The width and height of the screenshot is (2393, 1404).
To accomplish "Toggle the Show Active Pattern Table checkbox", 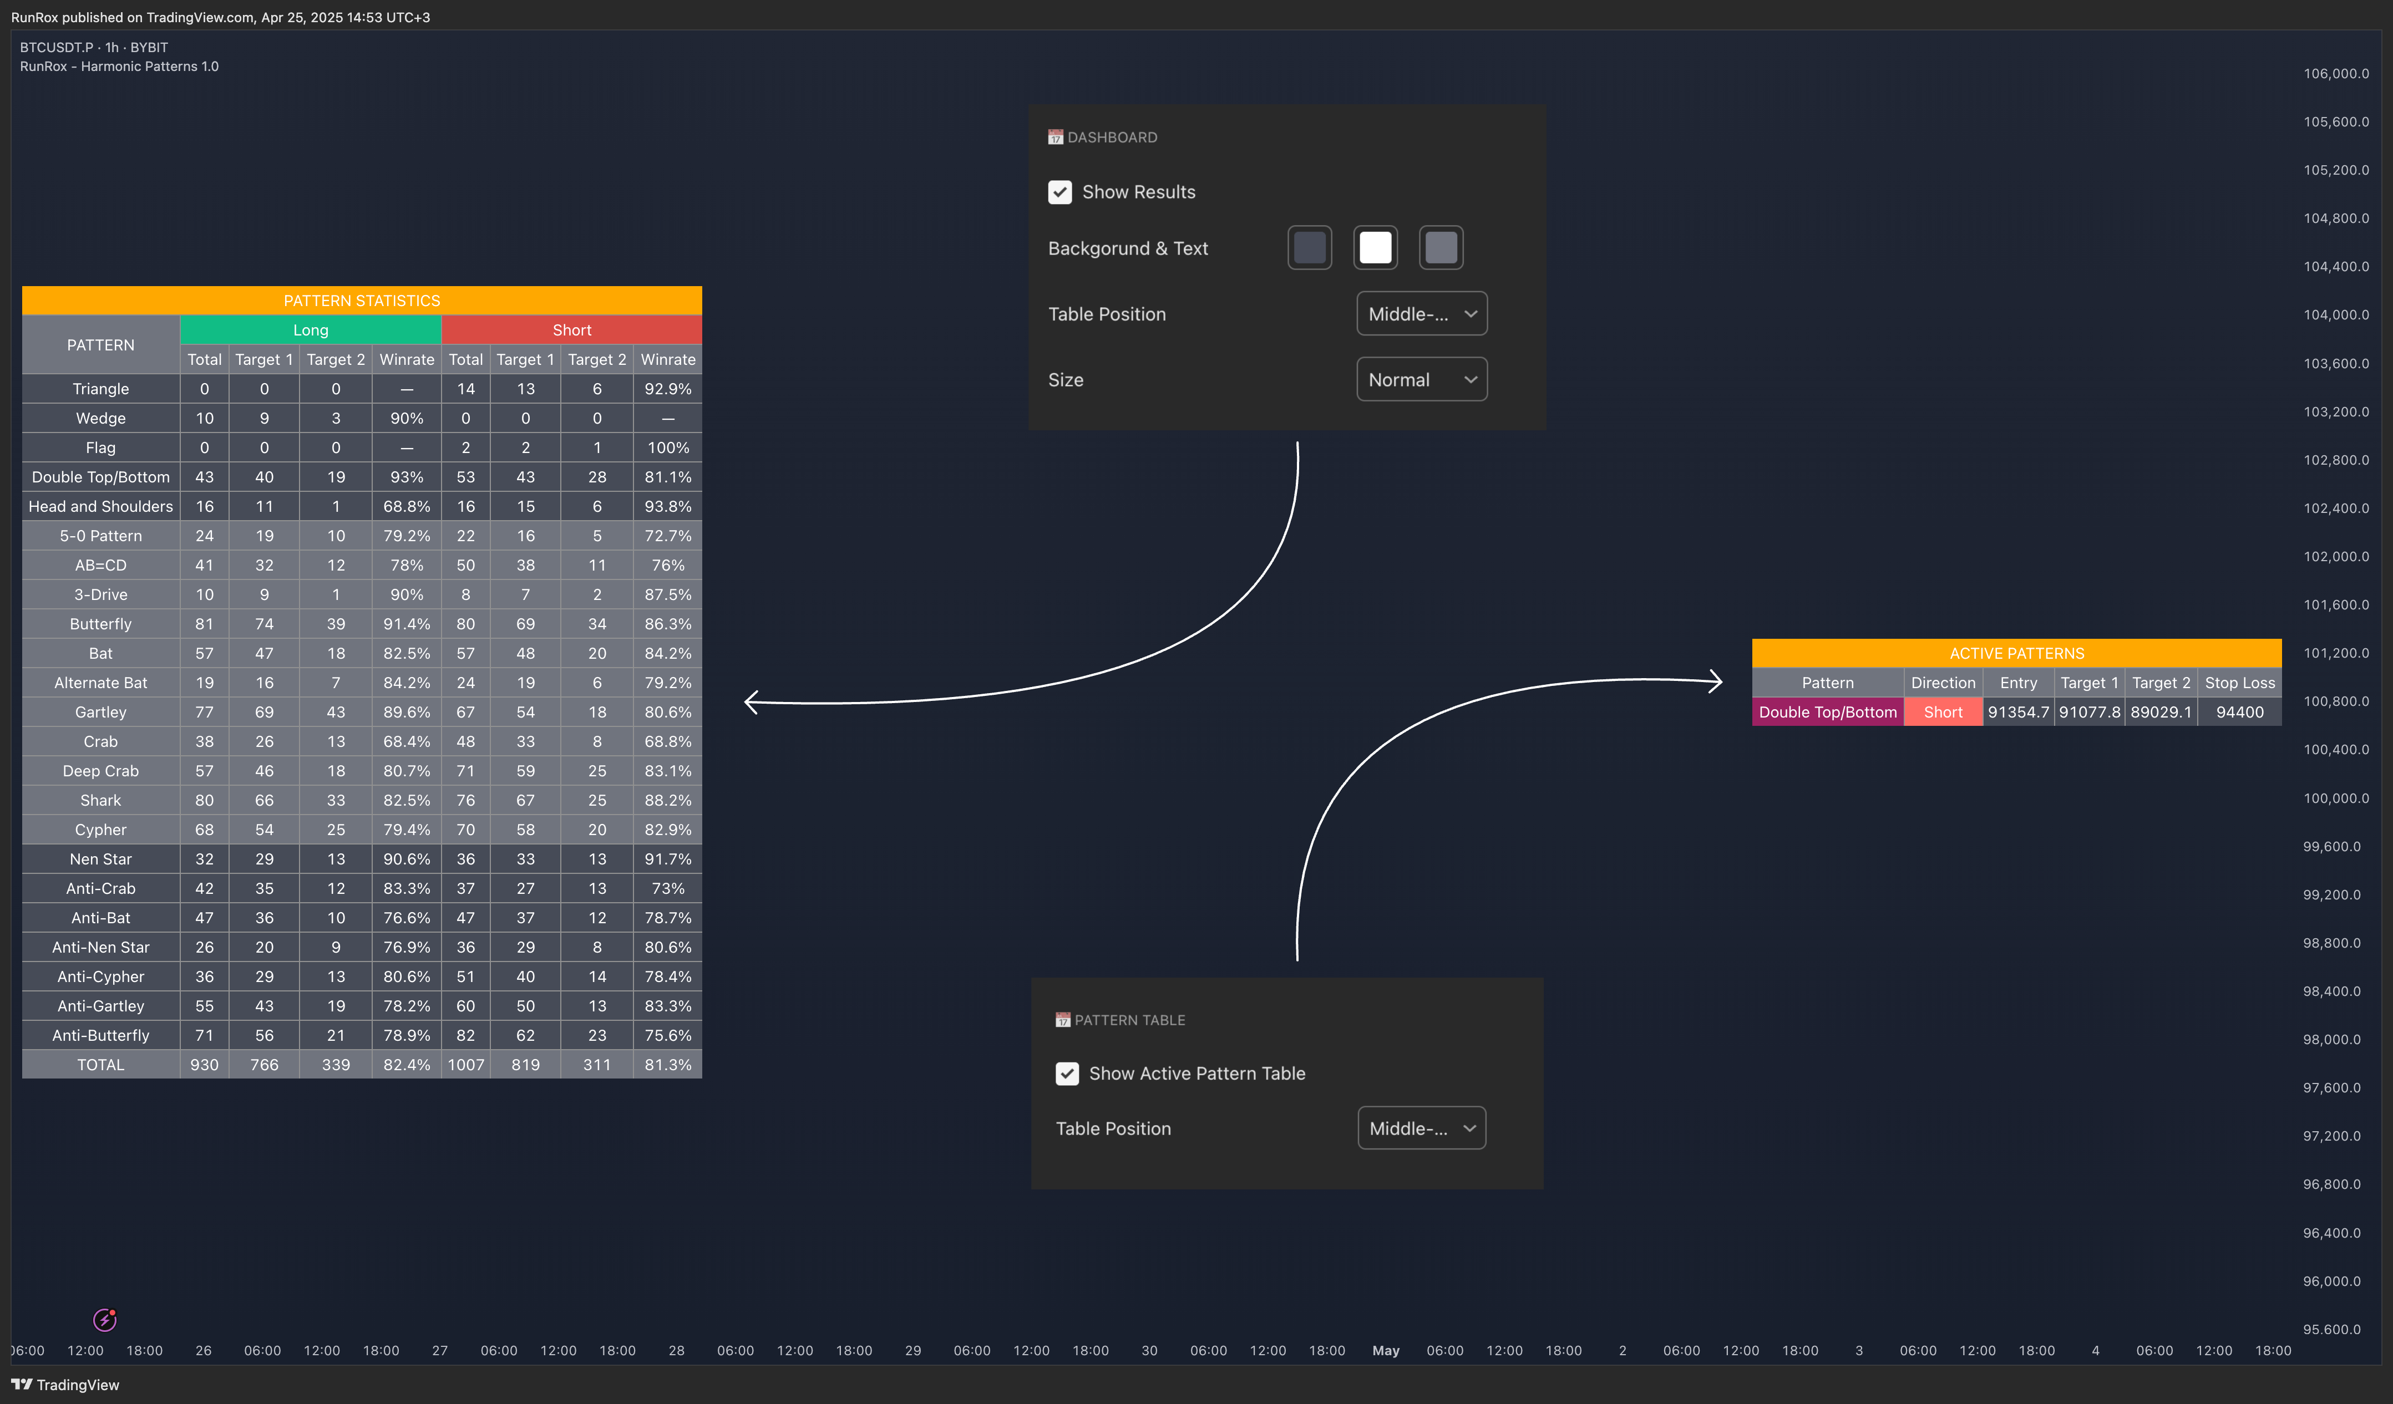I will pyautogui.click(x=1067, y=1074).
